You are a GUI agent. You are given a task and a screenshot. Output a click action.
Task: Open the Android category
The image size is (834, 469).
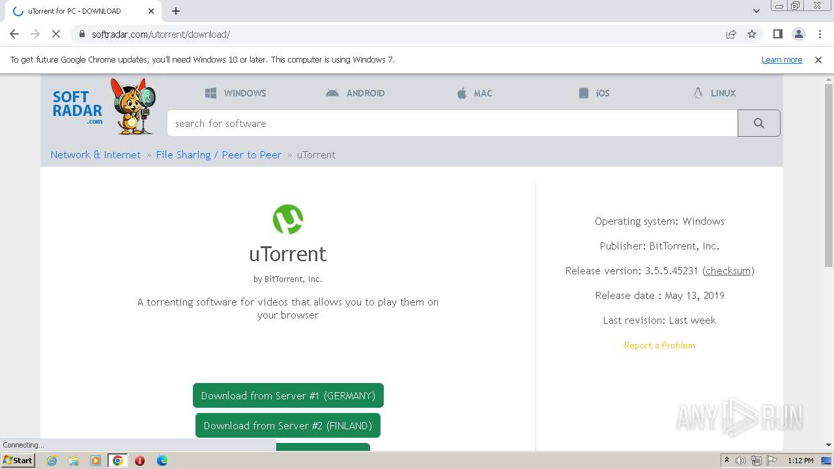coord(355,93)
